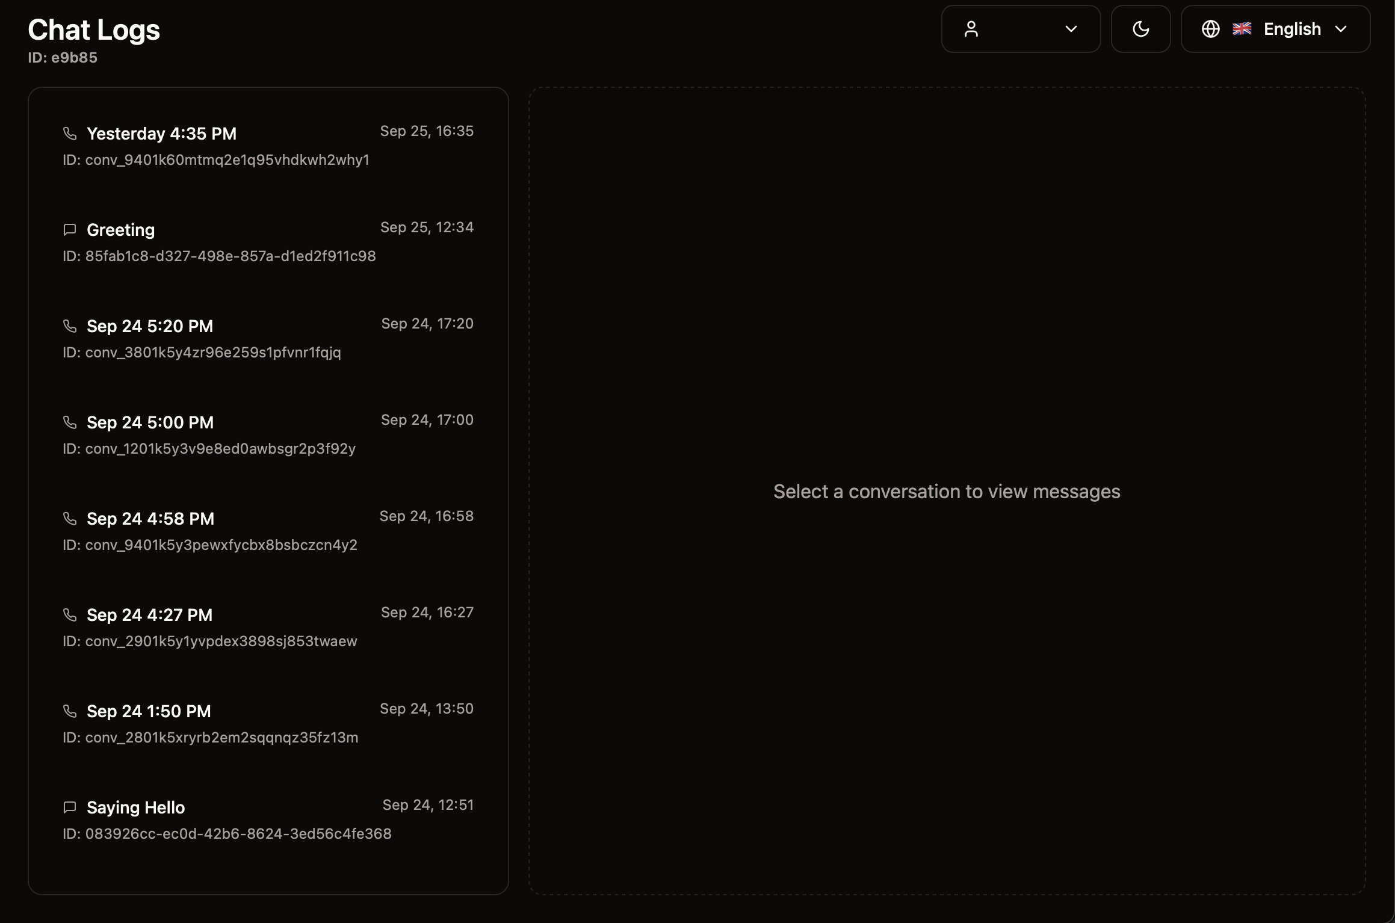Select the Yesterday 4:35 PM conversation

268,146
